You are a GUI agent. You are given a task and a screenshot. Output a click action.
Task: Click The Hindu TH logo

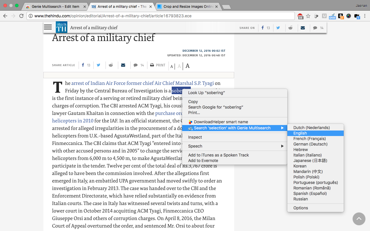pos(62,27)
